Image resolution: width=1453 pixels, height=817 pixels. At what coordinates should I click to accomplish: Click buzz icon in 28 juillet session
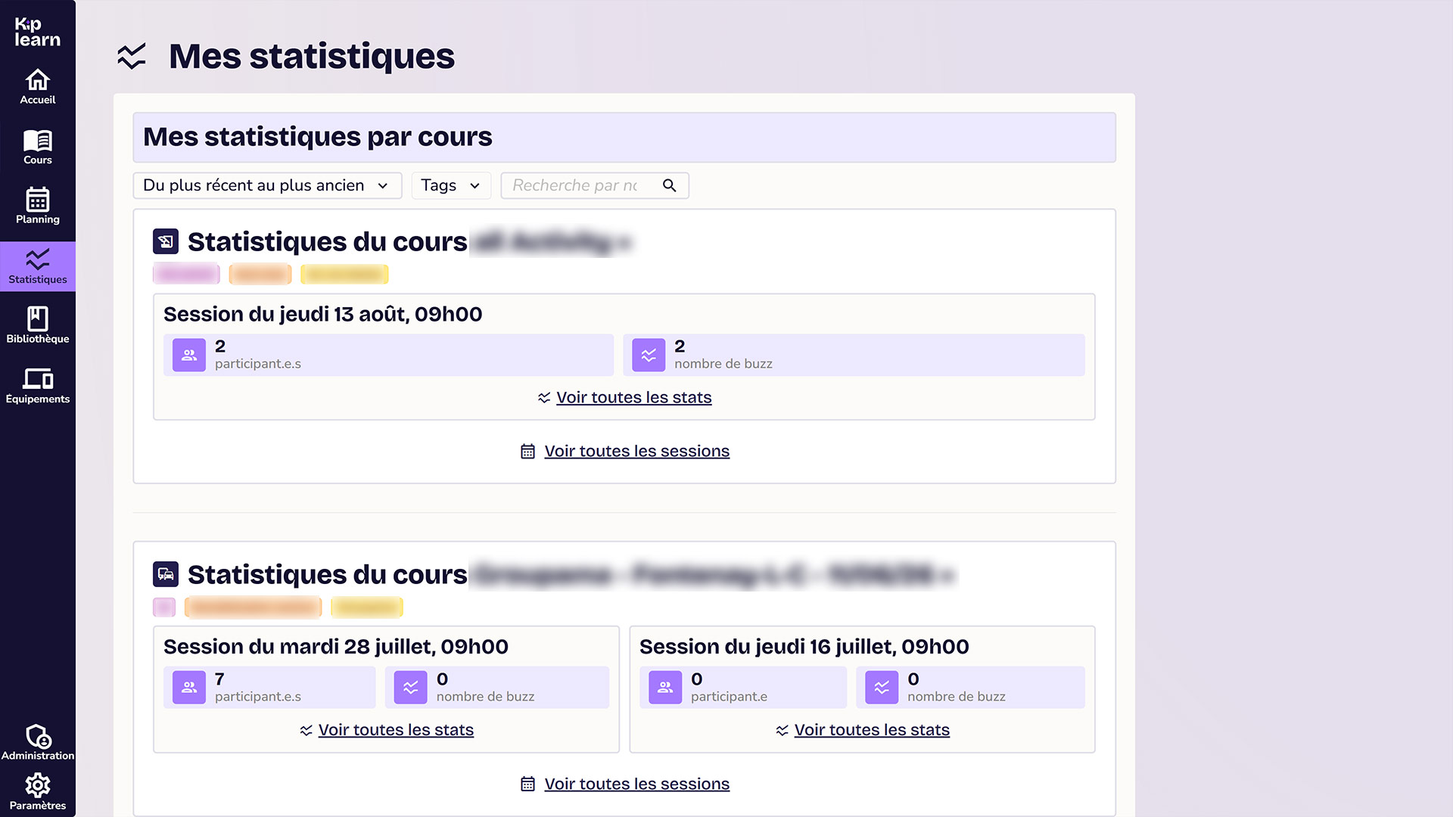(x=411, y=688)
